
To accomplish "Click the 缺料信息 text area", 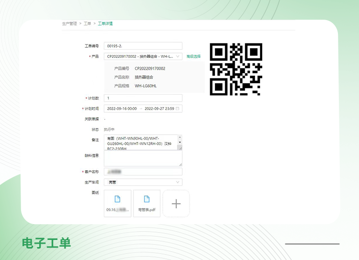I will (x=143, y=158).
